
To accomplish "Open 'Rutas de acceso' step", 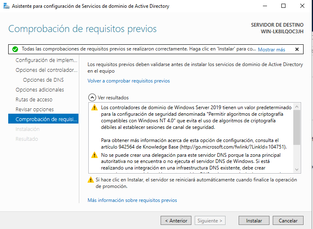I will pyautogui.click(x=34, y=99).
